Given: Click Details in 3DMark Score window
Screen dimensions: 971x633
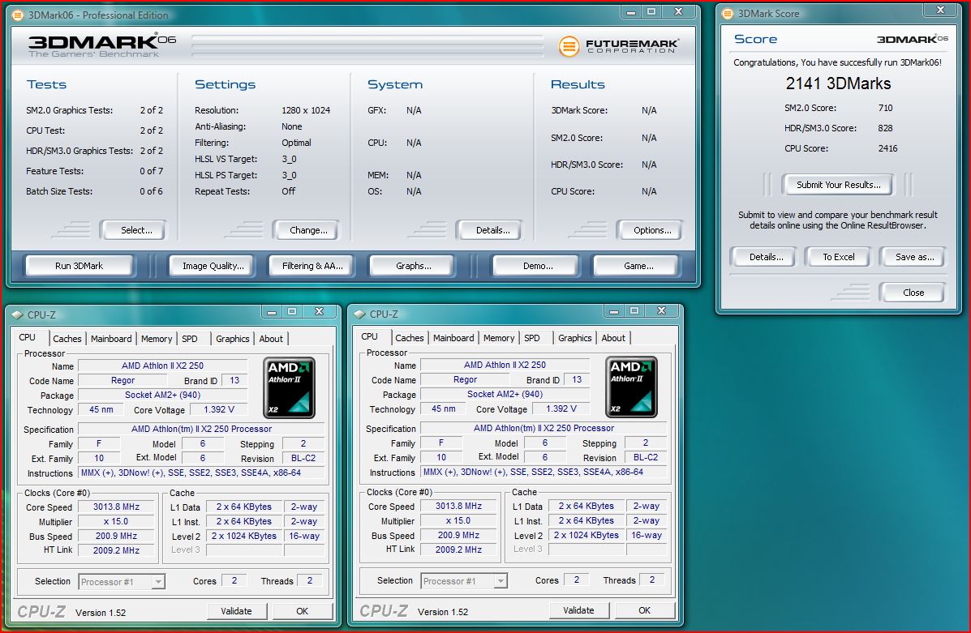Looking at the screenshot, I should (x=766, y=257).
